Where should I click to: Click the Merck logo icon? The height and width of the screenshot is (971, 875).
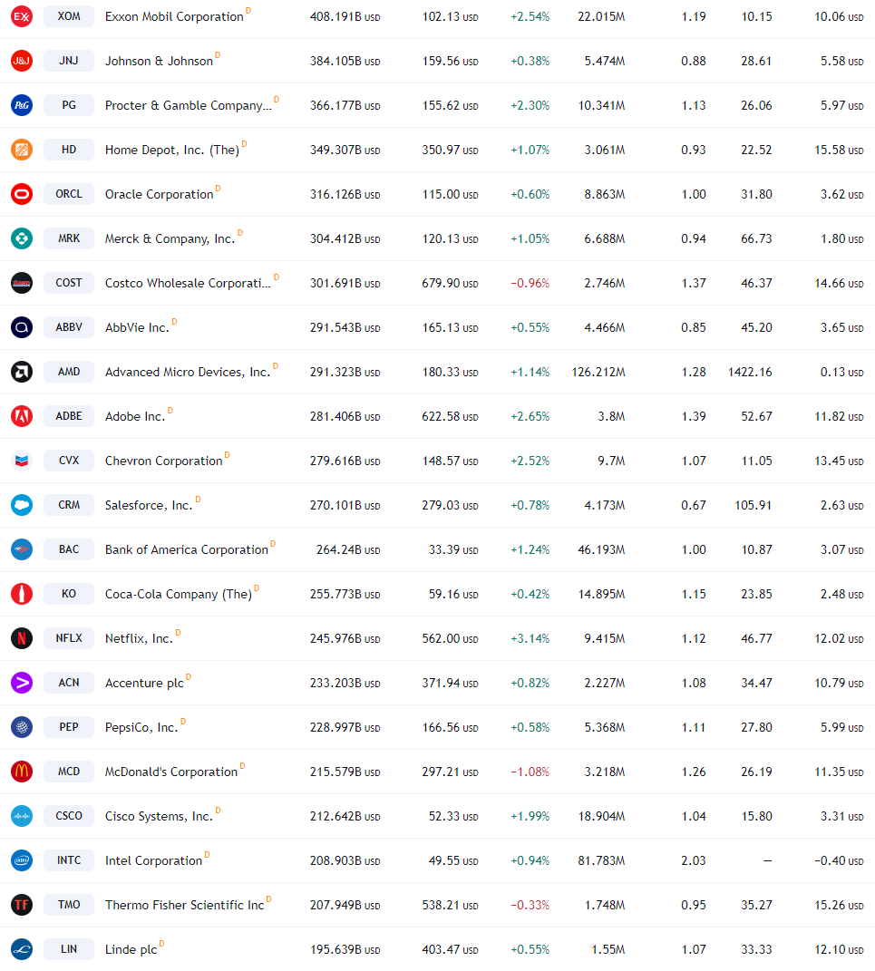click(x=22, y=238)
